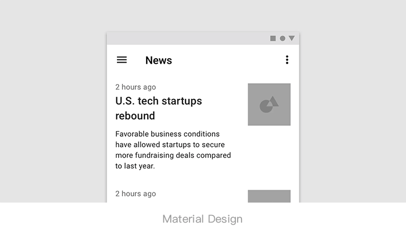The image size is (406, 235).
Task: Click the square icon in the status bar
Action: coord(273,38)
